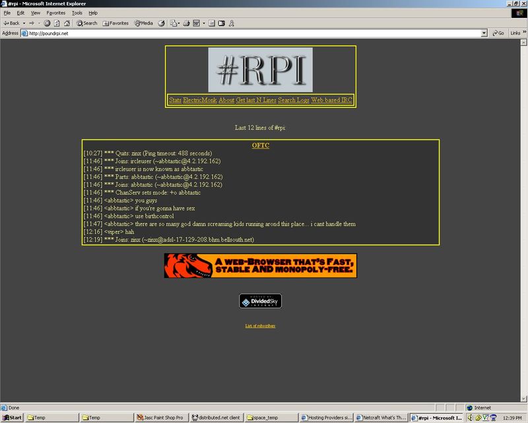Click the Internet zone globe in status bar
The image size is (528, 423).
tap(470, 408)
